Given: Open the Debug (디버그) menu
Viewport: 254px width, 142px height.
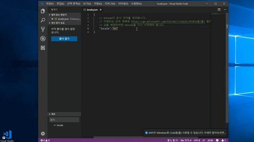Looking at the screenshot, I should click(110, 4).
